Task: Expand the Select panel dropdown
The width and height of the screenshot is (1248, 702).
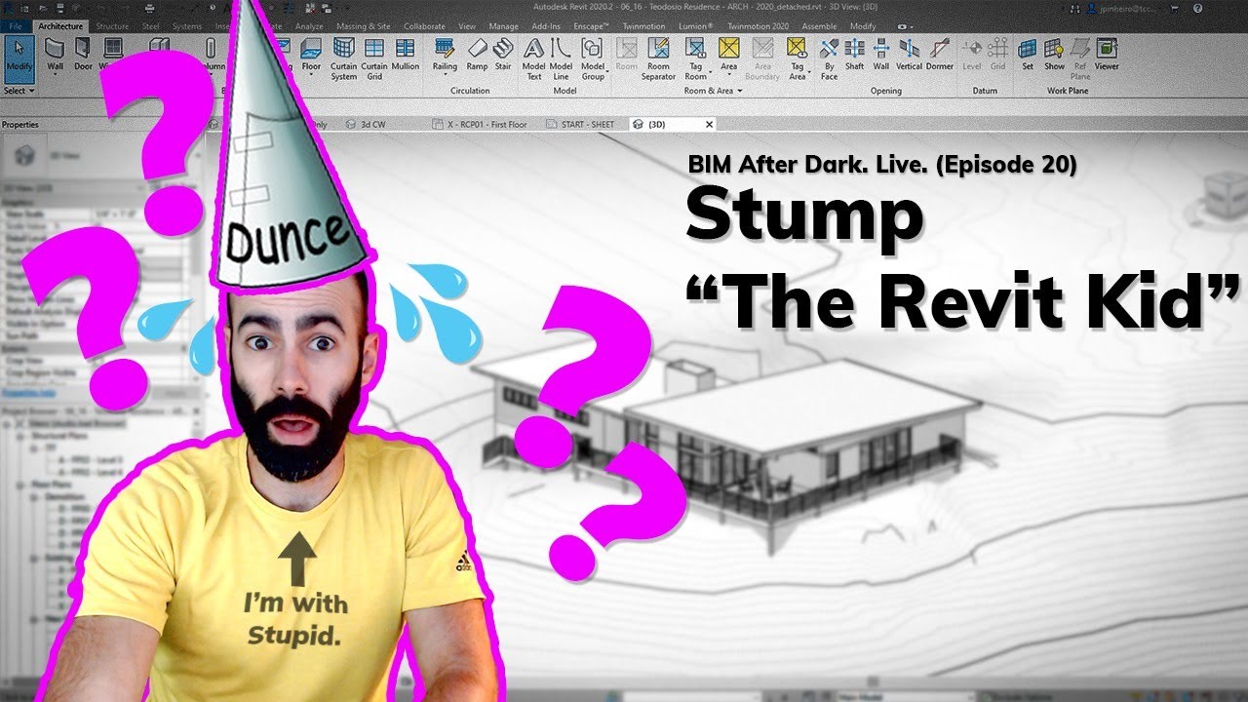Action: pyautogui.click(x=19, y=91)
